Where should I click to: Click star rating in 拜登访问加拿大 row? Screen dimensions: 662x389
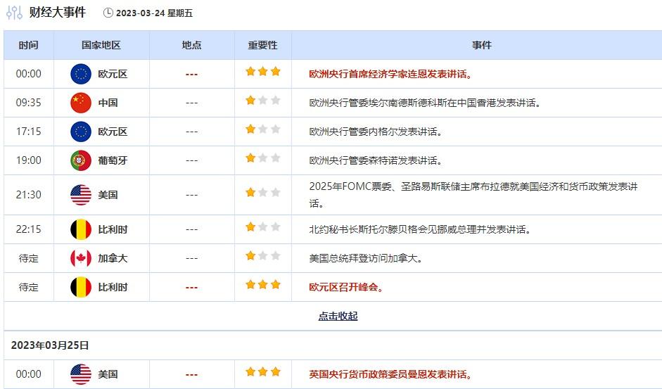coord(263,255)
